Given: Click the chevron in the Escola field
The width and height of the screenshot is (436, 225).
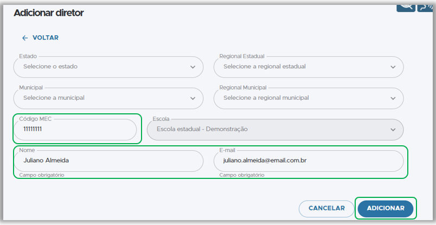Looking at the screenshot, I should 393,130.
